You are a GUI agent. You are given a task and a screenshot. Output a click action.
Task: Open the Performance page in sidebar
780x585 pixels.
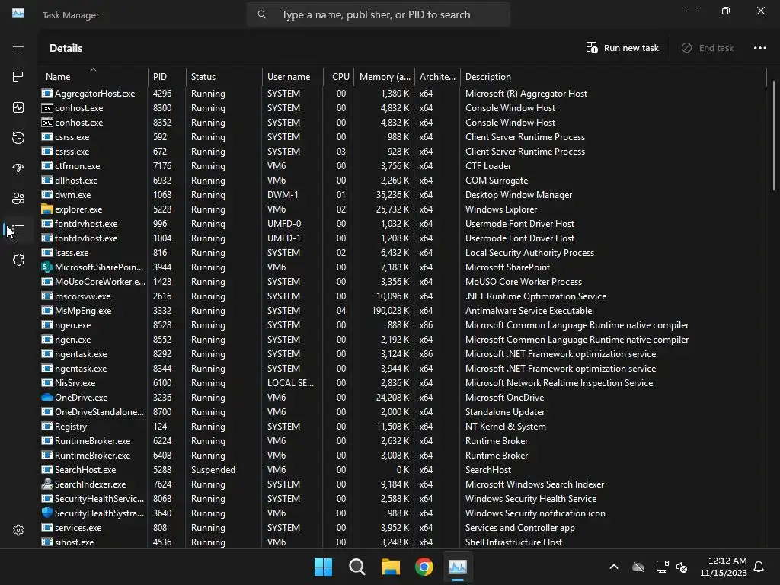point(18,107)
